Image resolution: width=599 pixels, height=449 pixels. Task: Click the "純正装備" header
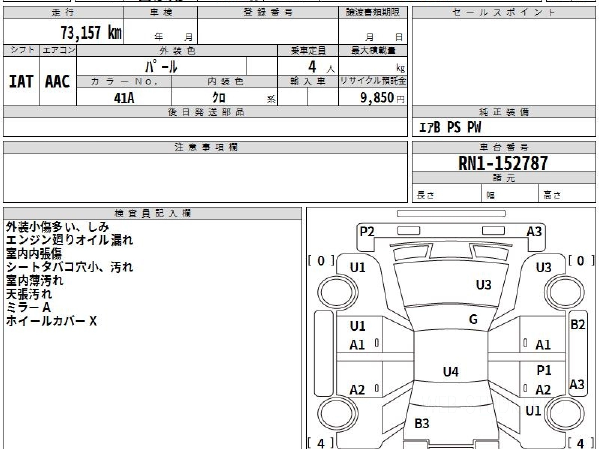(x=504, y=112)
